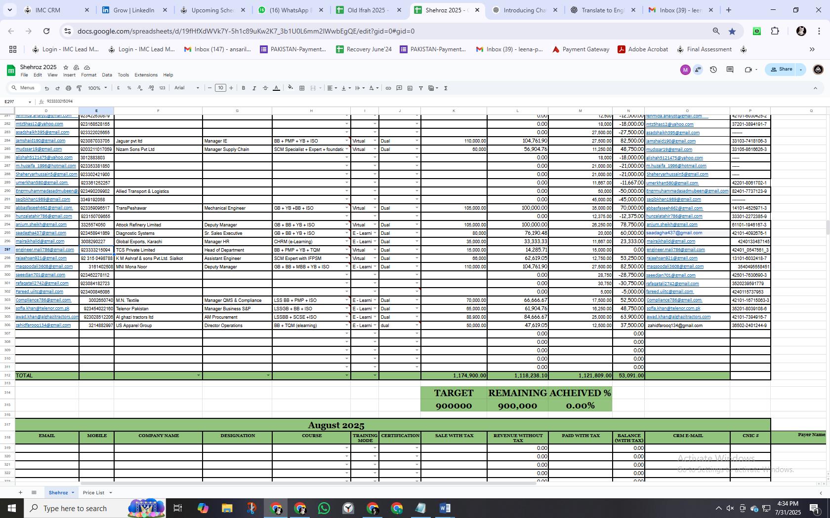The height and width of the screenshot is (518, 830).
Task: Hide the menus with collapse arrow
Action: click(x=815, y=88)
